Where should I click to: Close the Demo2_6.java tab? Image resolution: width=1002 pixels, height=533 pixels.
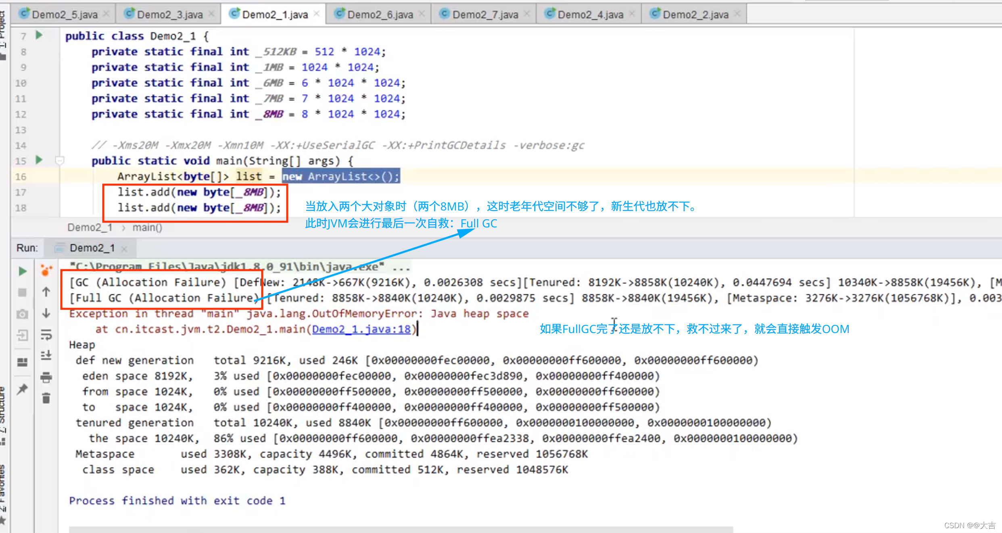[x=422, y=14]
